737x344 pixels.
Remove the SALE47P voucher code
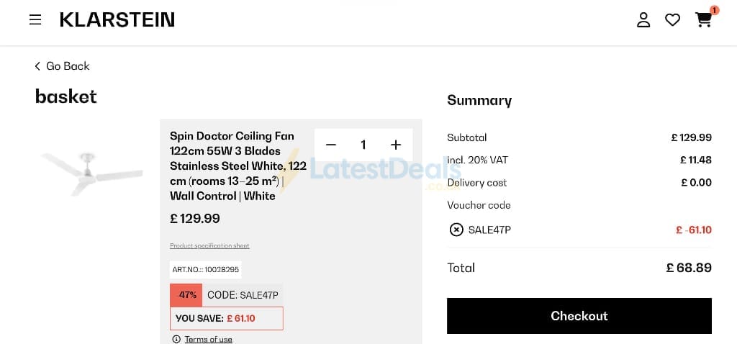tap(456, 230)
